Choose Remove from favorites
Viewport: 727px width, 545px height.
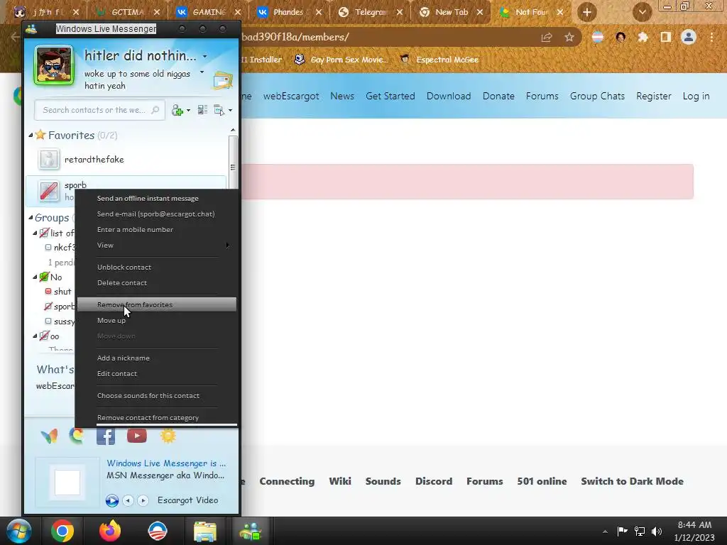(157, 304)
